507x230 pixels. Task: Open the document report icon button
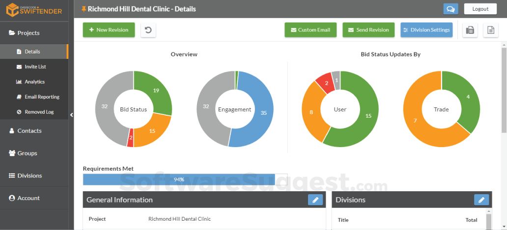490,30
